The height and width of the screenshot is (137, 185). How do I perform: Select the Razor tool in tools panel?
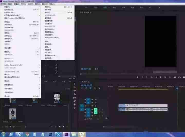pyautogui.click(x=75, y=94)
